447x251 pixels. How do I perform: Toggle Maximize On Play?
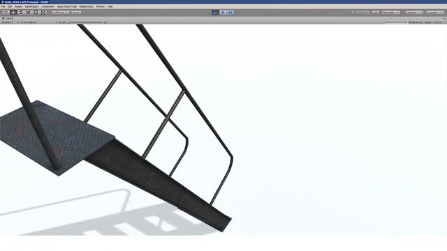pyautogui.click(x=396, y=22)
